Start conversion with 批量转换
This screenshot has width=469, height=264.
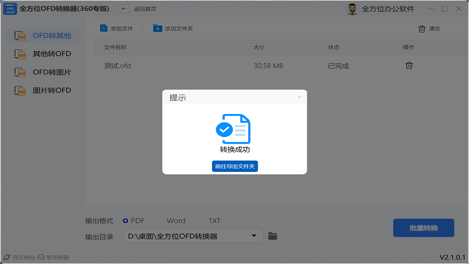424,228
